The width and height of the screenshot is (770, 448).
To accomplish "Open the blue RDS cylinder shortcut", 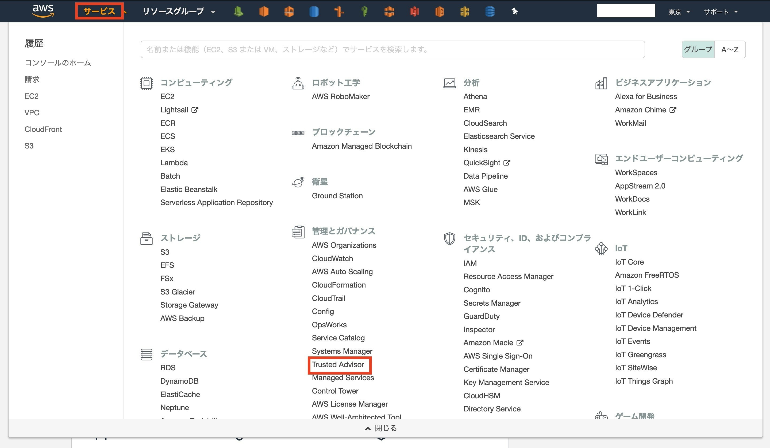I will click(314, 11).
